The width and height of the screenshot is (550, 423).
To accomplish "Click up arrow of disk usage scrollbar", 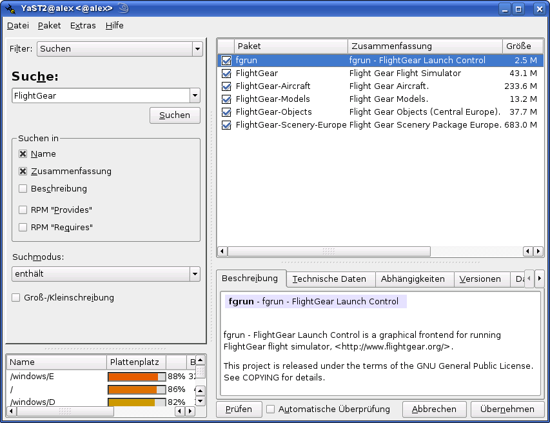I will pos(200,360).
